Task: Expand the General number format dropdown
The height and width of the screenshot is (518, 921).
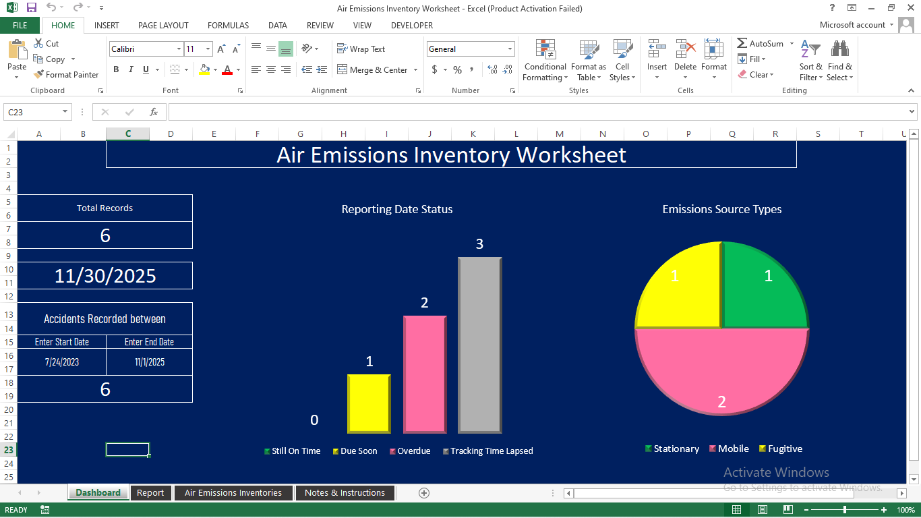Action: click(x=510, y=49)
